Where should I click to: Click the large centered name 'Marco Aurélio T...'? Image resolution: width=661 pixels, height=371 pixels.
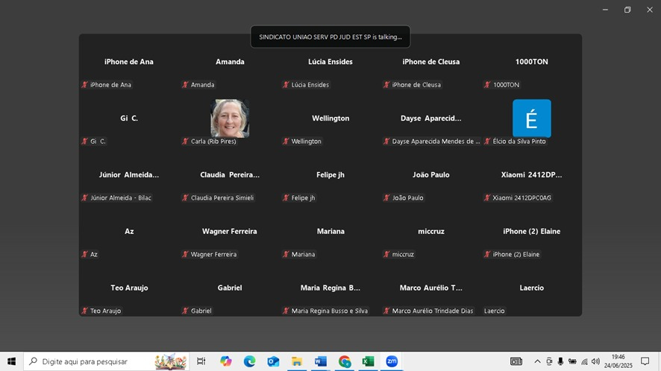pyautogui.click(x=430, y=288)
